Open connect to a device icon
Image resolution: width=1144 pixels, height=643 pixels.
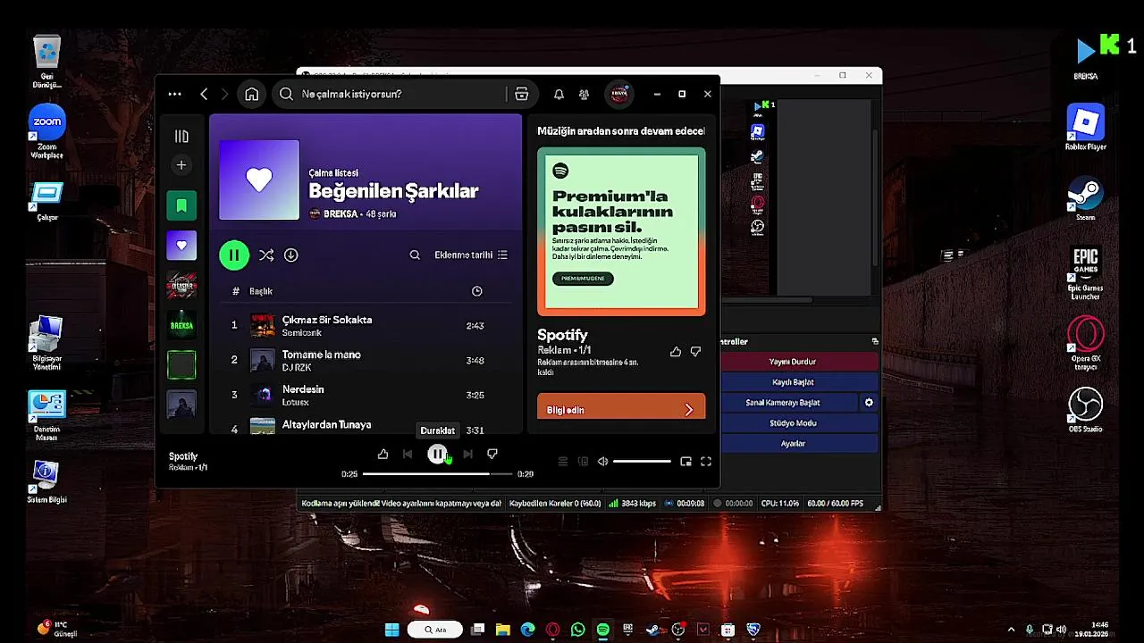pyautogui.click(x=583, y=462)
